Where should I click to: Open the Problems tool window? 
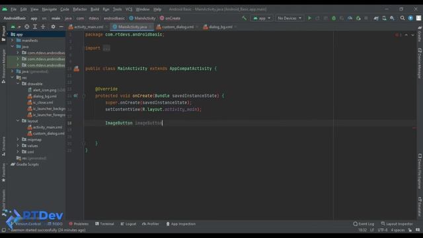click(79, 224)
